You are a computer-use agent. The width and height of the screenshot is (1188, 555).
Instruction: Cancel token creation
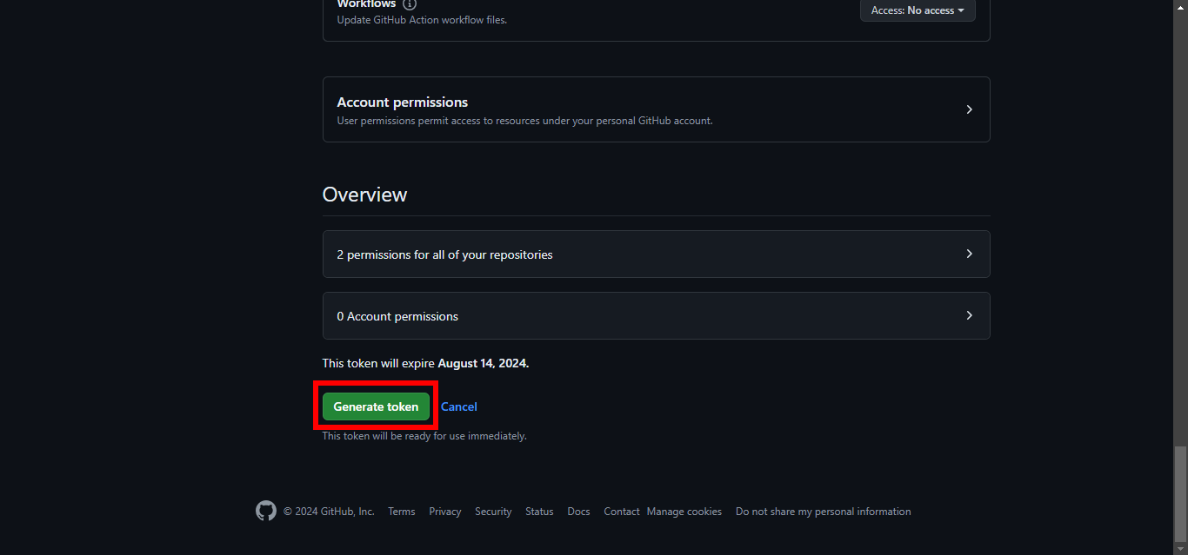pyautogui.click(x=458, y=406)
